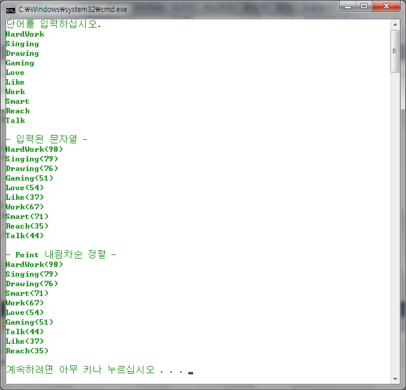The image size is (406, 390).
Task: Click 'Work(67)' in the Point 내림차순 sorted list
Action: click(x=25, y=302)
